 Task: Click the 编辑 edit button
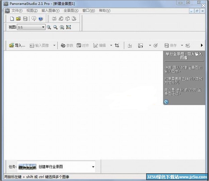(100, 45)
